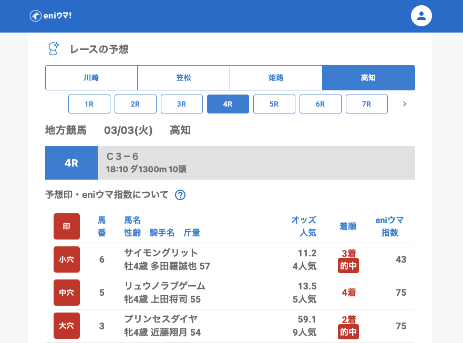Click the 大穴 mark badge
This screenshot has width=463, height=343.
pos(67,326)
